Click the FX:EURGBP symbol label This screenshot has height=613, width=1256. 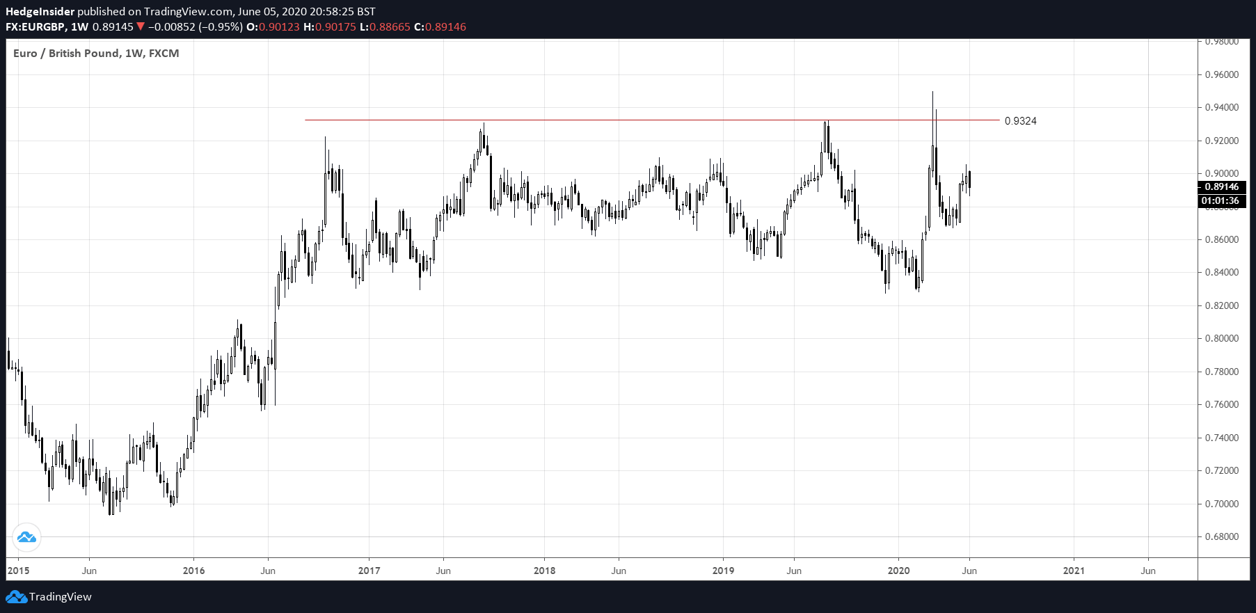(35, 27)
